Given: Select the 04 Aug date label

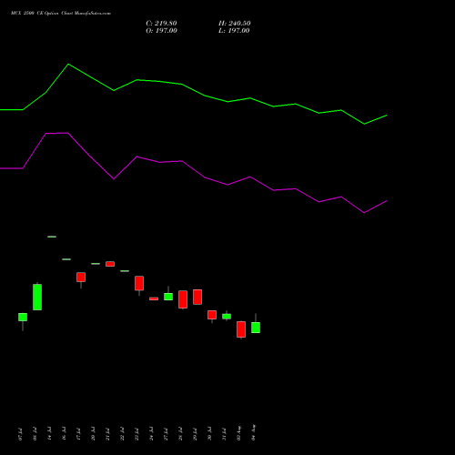Looking at the screenshot, I should (x=254, y=432).
